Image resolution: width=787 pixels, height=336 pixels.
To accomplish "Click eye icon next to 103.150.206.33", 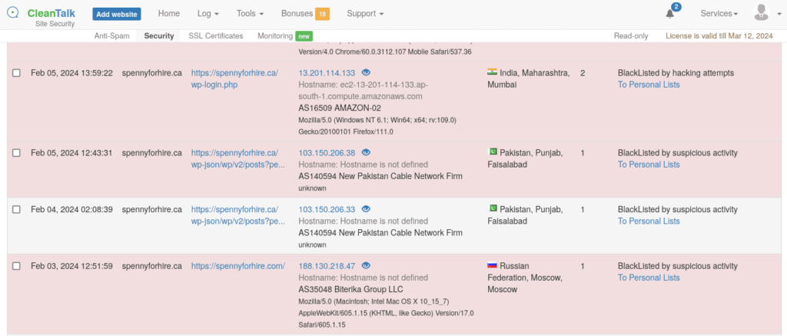I will click(366, 209).
